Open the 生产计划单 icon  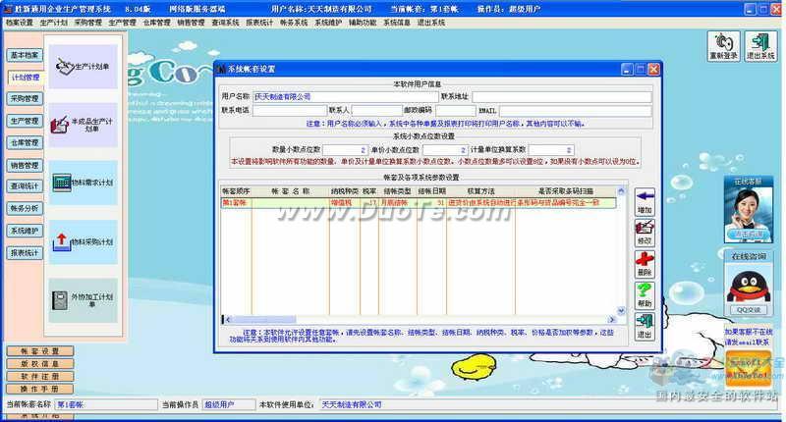83,67
